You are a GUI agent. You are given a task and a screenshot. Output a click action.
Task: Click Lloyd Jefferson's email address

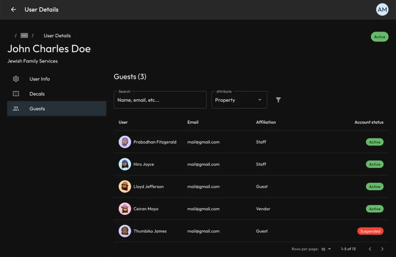203,187
